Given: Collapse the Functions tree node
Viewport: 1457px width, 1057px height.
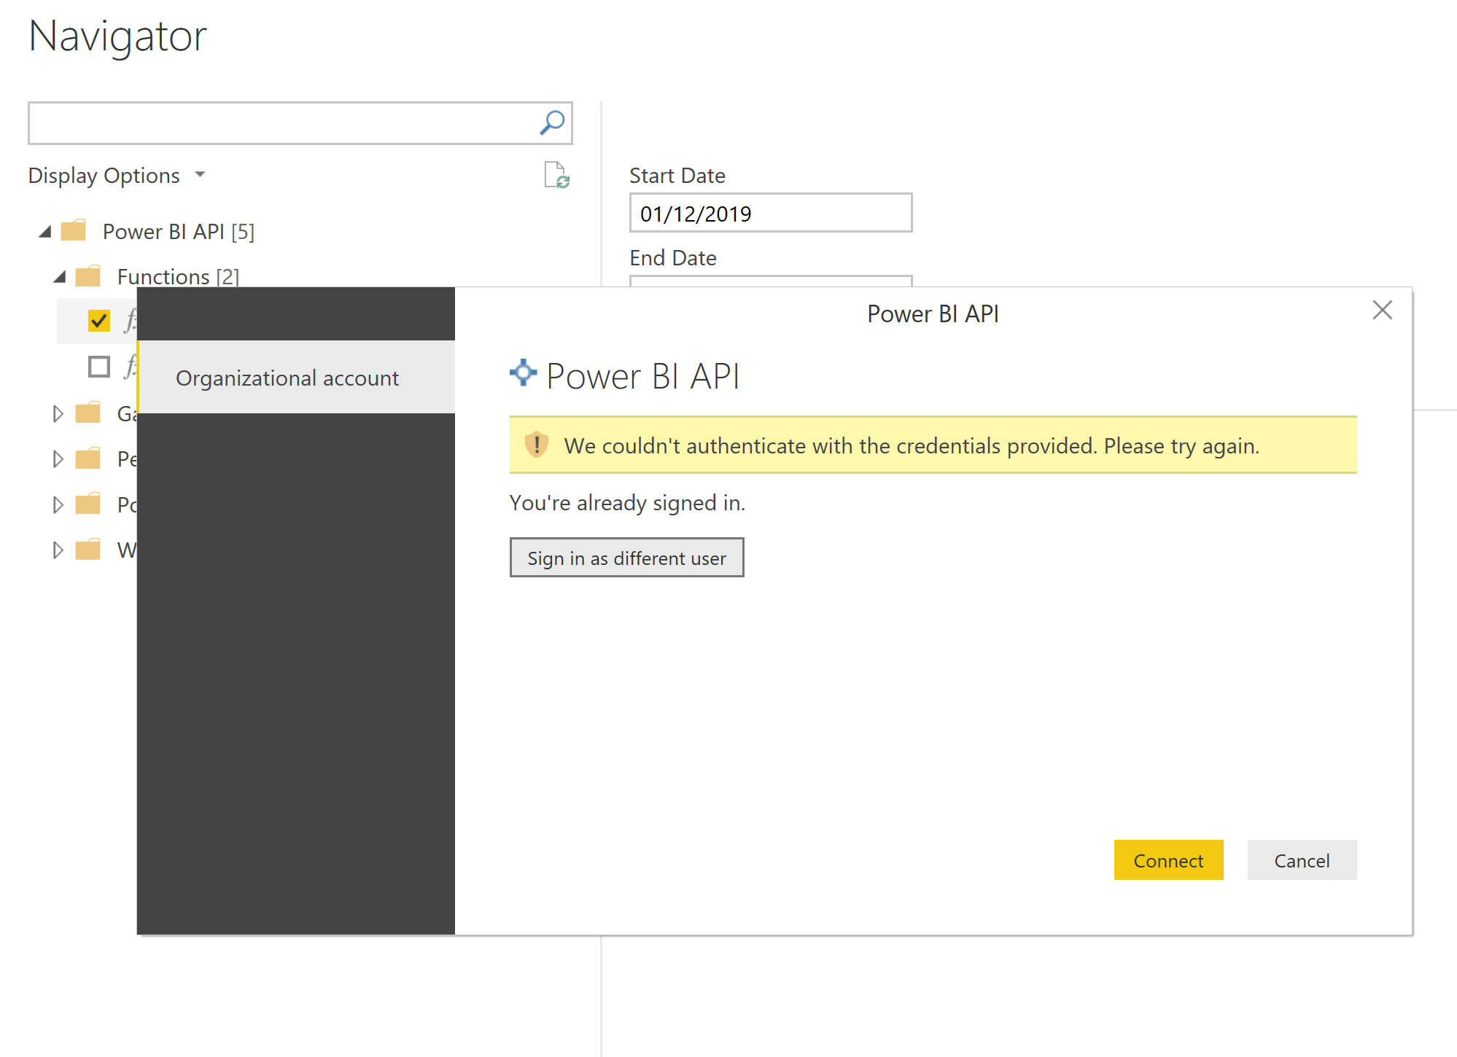Looking at the screenshot, I should (59, 276).
